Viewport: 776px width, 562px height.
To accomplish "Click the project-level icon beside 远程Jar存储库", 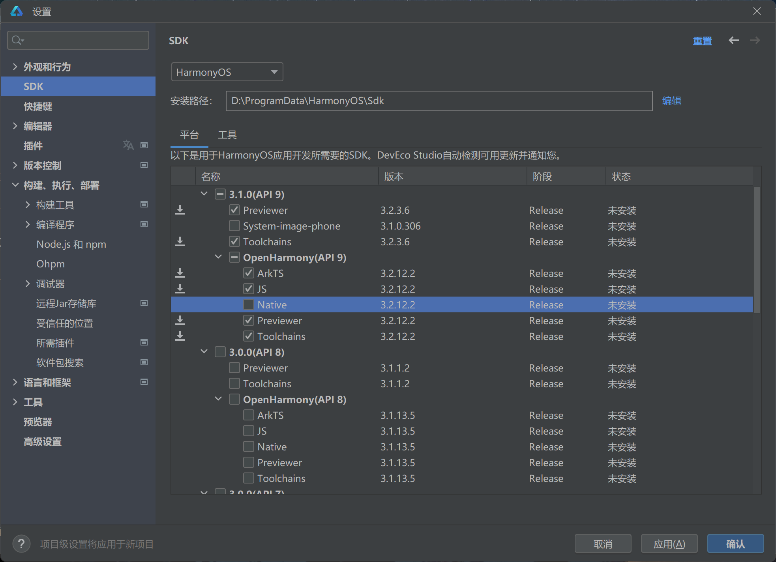I will pos(144,303).
